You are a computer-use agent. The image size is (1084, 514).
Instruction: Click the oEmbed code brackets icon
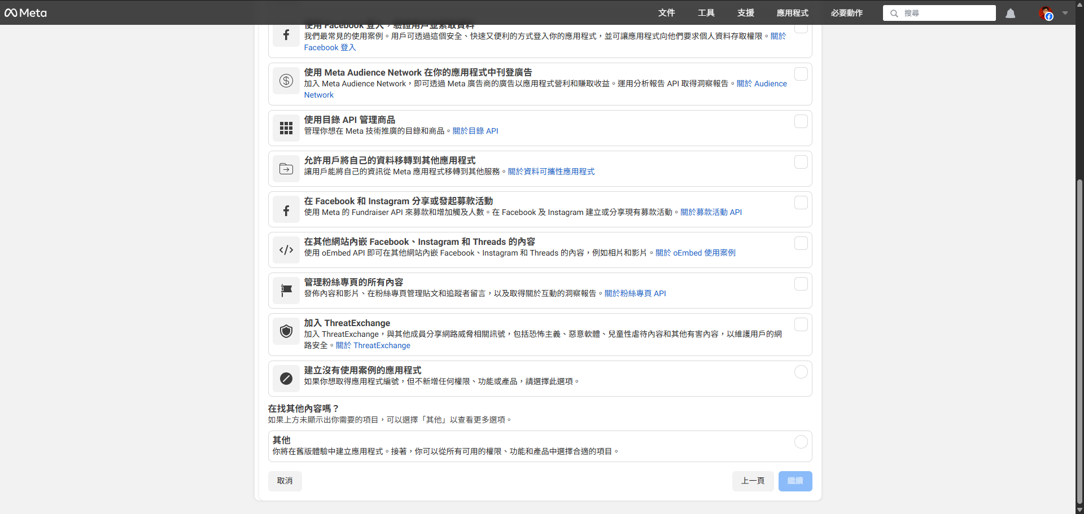[x=286, y=249]
